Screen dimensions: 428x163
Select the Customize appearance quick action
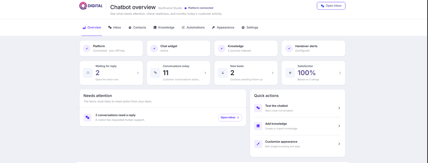pos(297,144)
